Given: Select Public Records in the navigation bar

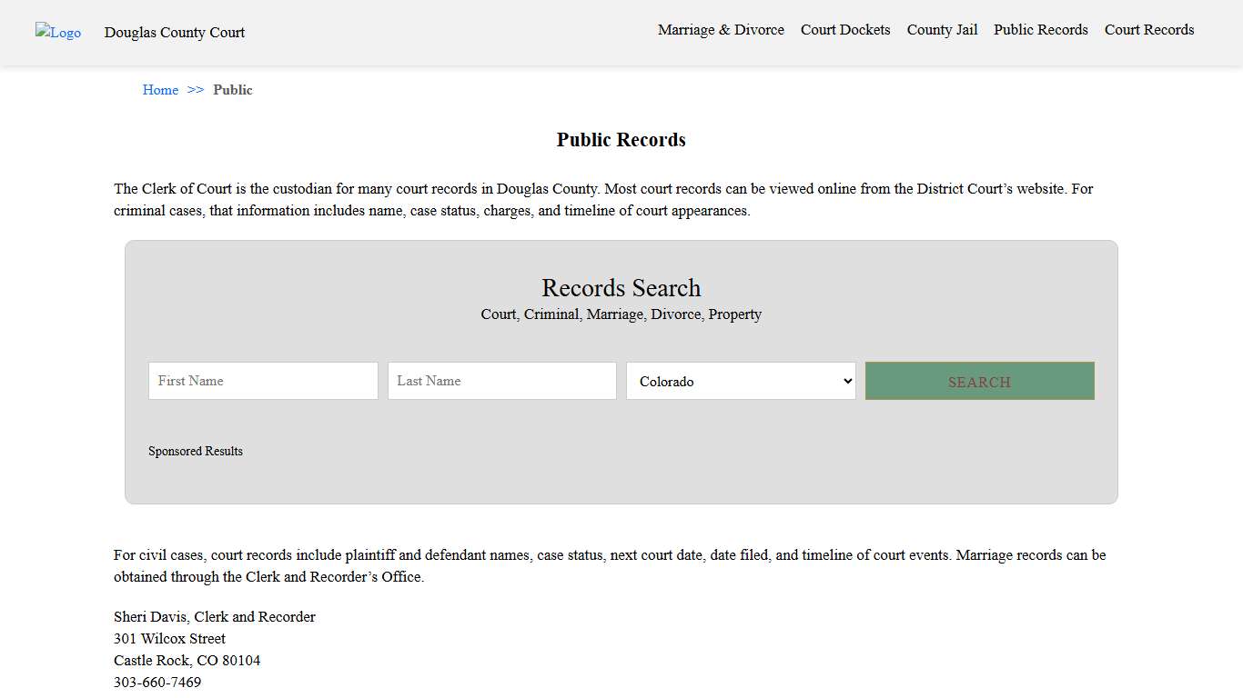Looking at the screenshot, I should [1040, 29].
